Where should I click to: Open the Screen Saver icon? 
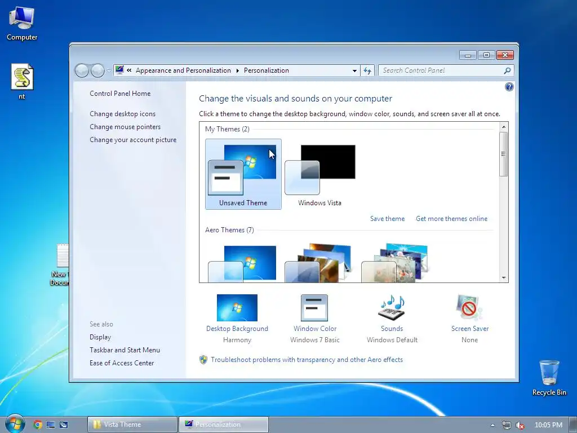point(469,308)
